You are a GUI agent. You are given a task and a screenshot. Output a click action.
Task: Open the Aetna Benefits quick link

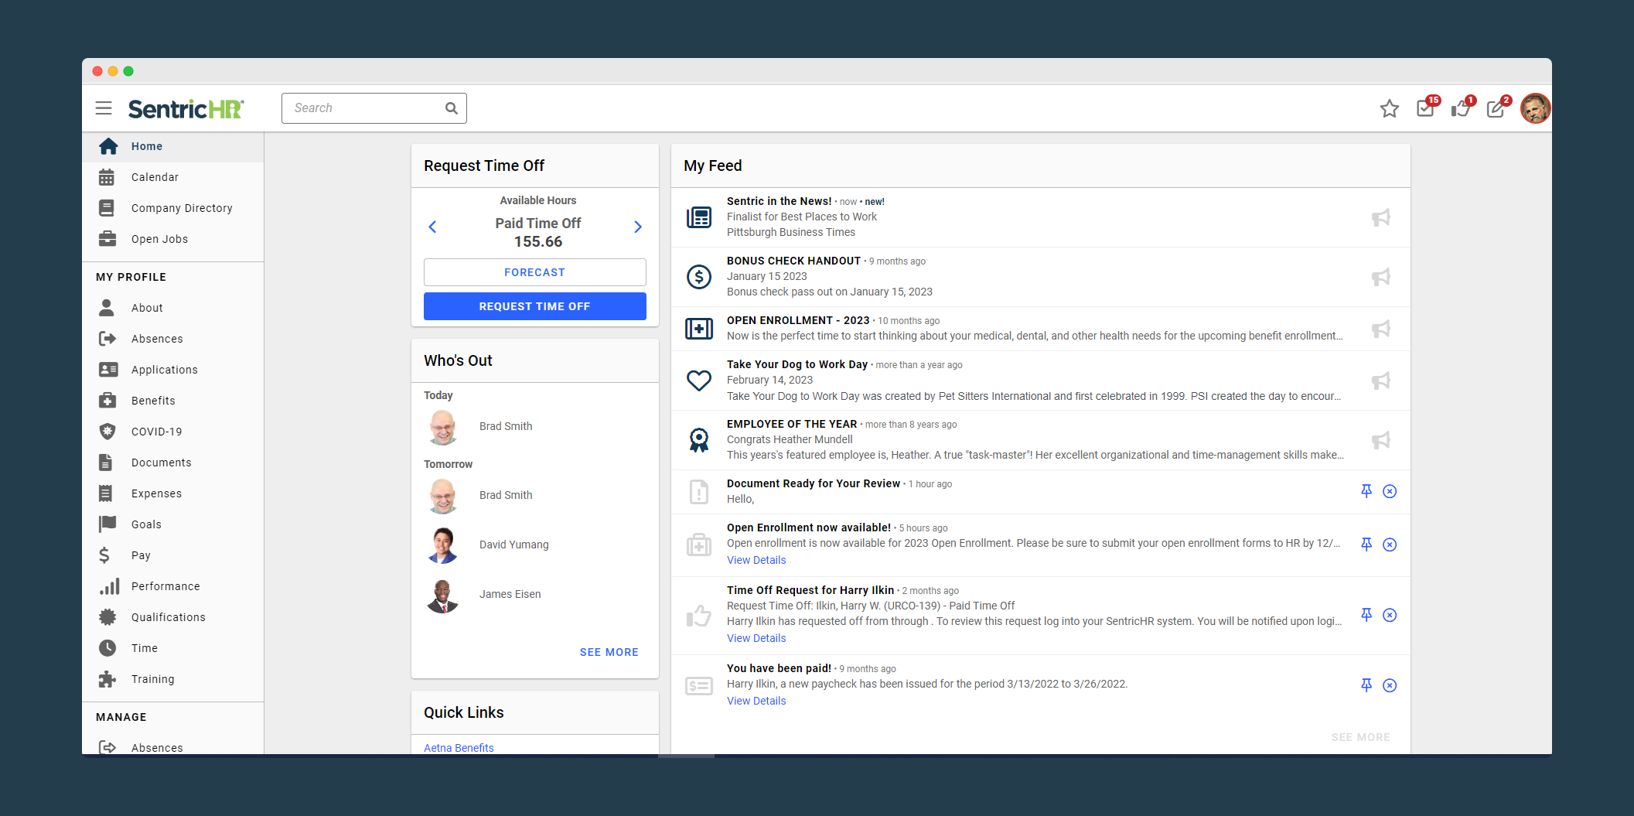click(x=459, y=747)
